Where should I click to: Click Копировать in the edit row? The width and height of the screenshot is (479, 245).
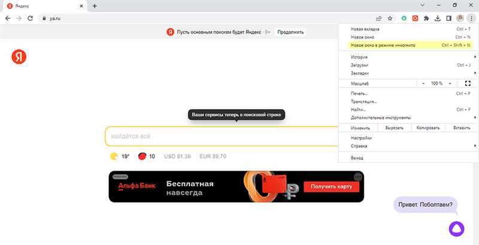(428, 128)
